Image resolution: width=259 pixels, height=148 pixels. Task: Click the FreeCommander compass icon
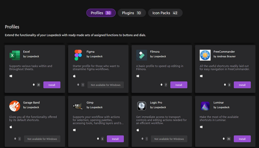pyautogui.click(x=205, y=55)
